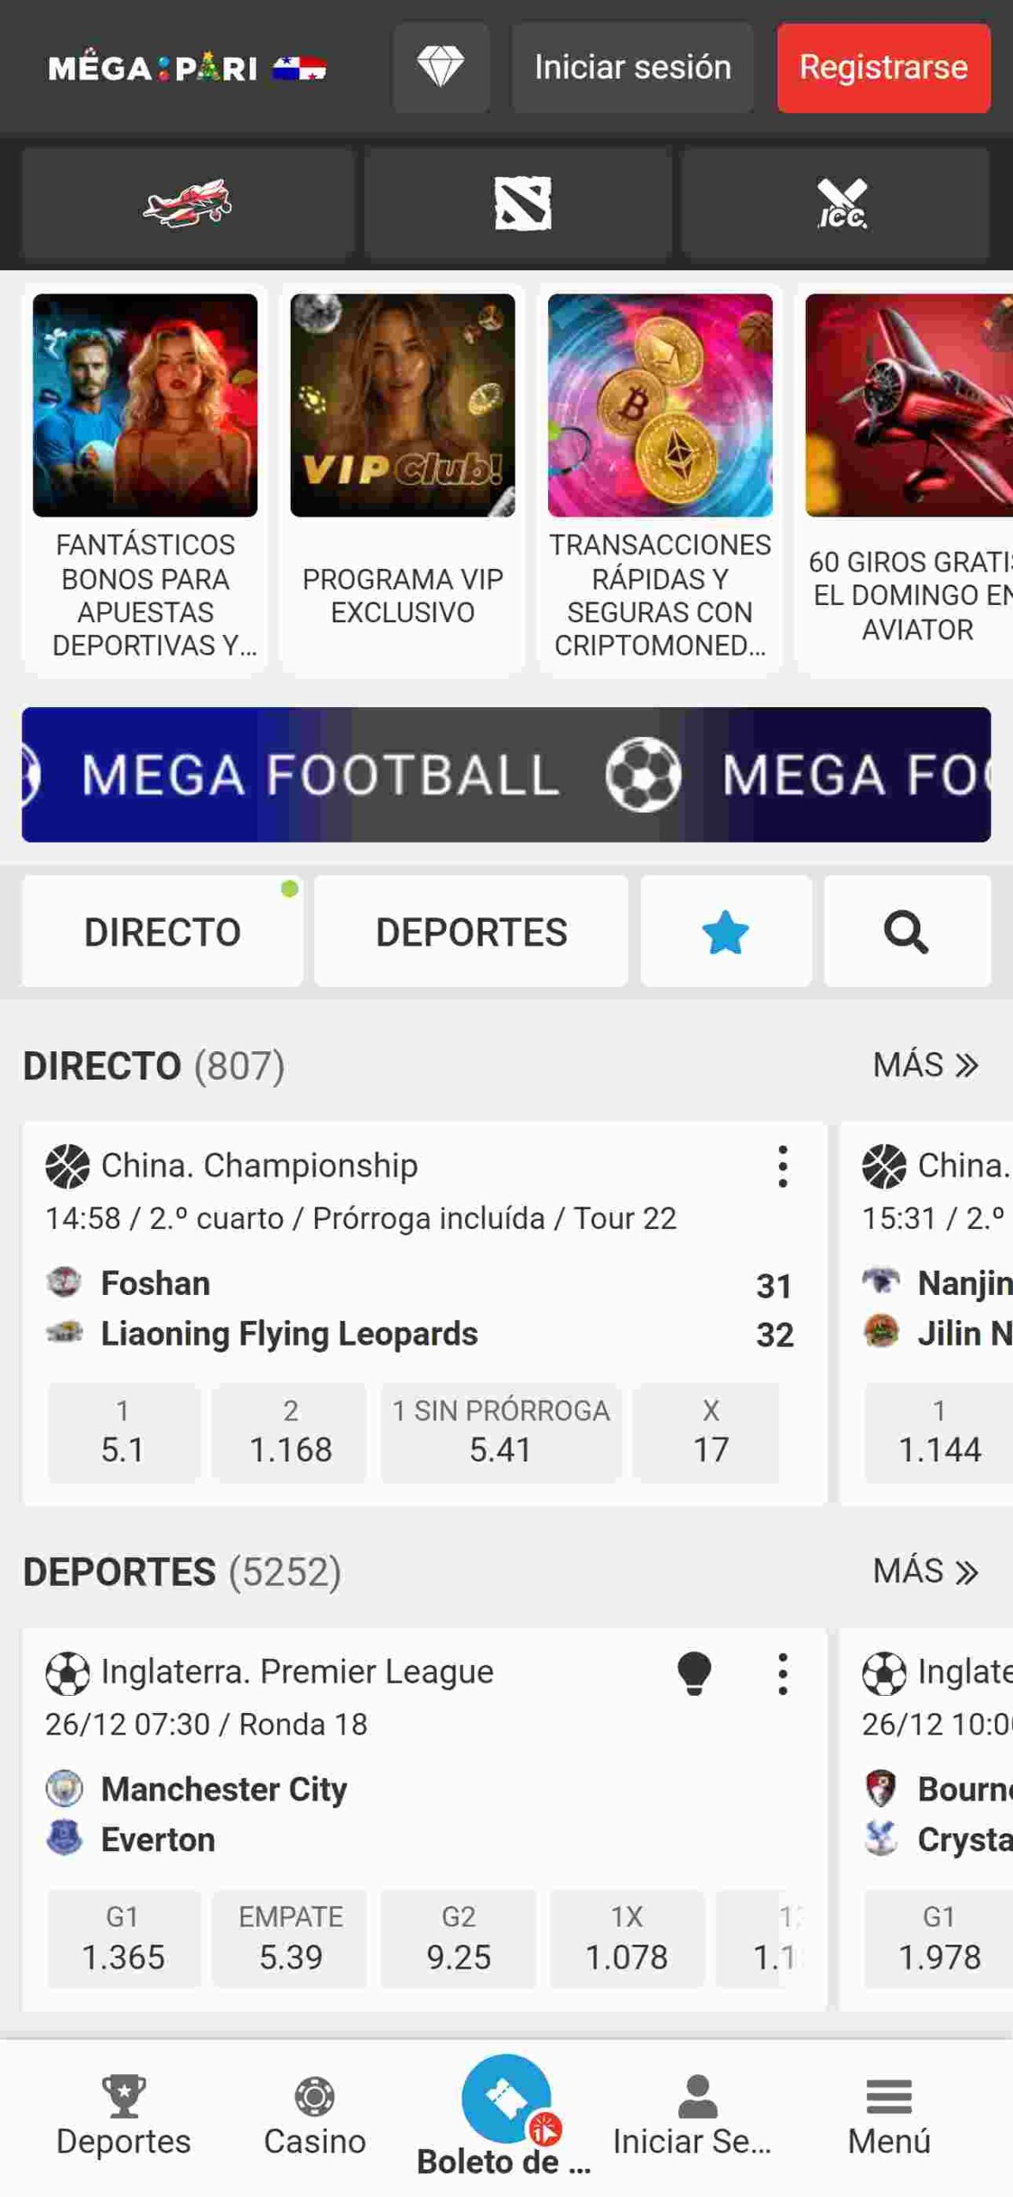Screen dimensions: 1013x2197
Task: Open search with the magnifier icon
Action: (x=907, y=931)
